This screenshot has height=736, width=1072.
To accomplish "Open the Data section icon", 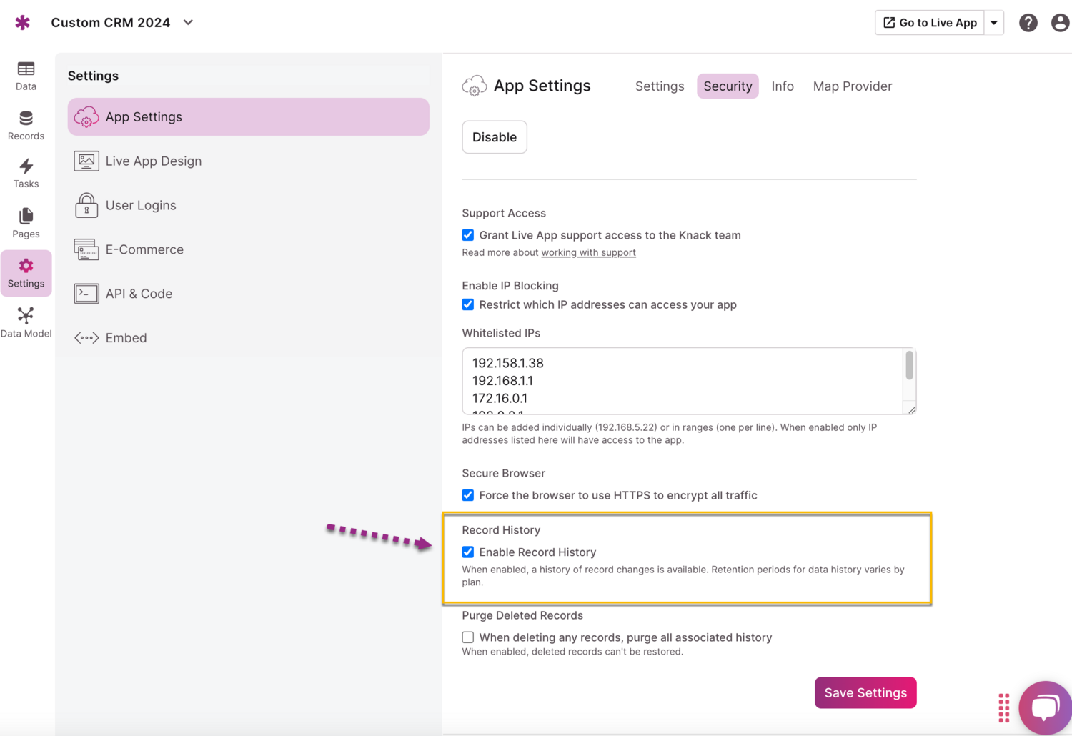I will (26, 76).
